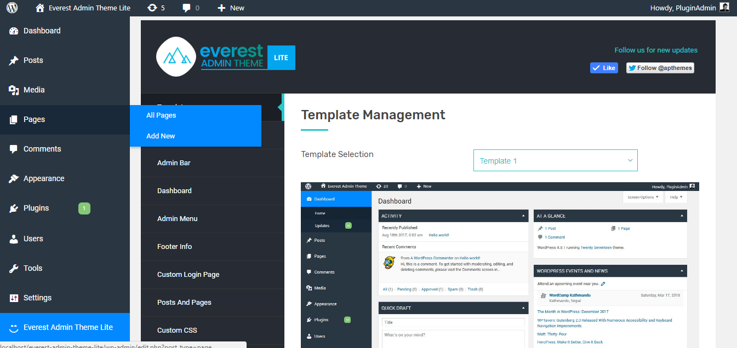This screenshot has width=737, height=348.
Task: Click the Settings sliders icon in sidebar
Action: tap(14, 298)
